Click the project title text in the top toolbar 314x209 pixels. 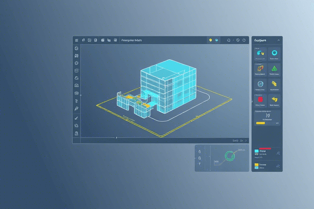(132, 40)
